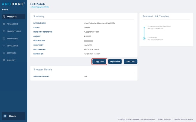Select the link created timeline marker
The width and height of the screenshot is (196, 122).
[x=144, y=28]
